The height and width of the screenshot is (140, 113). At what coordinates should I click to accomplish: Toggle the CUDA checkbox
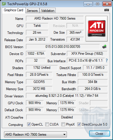pyautogui.click(x=47, y=124)
